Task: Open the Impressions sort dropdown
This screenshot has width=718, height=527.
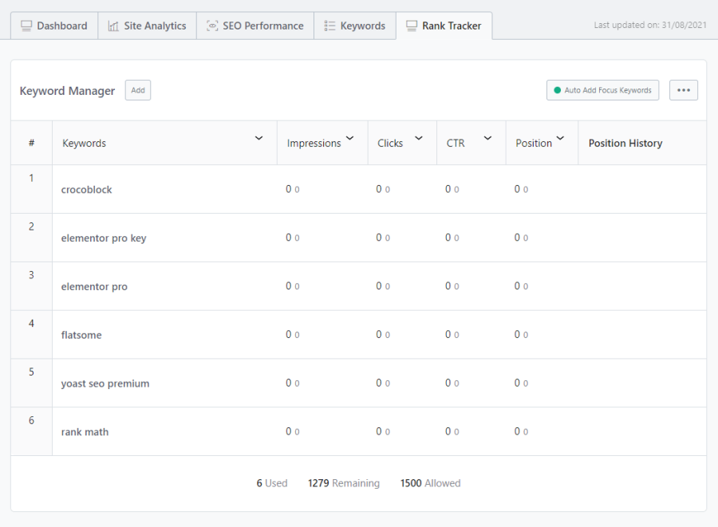Action: click(351, 139)
